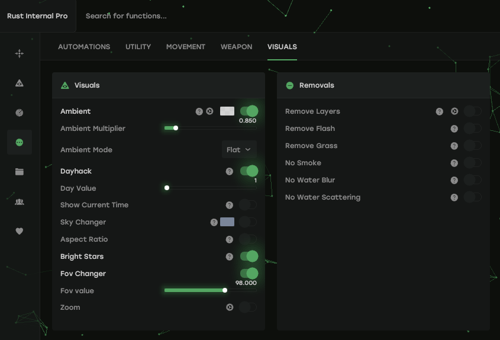Enable Show Current Time toggle
Viewport: 500px width, 340px height.
click(248, 205)
